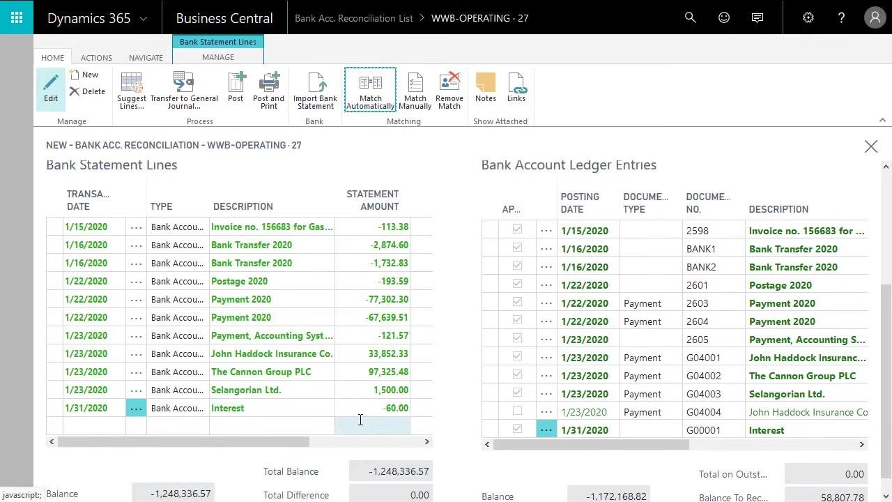Click New in the Manage group
This screenshot has width=892, height=502.
[x=84, y=75]
